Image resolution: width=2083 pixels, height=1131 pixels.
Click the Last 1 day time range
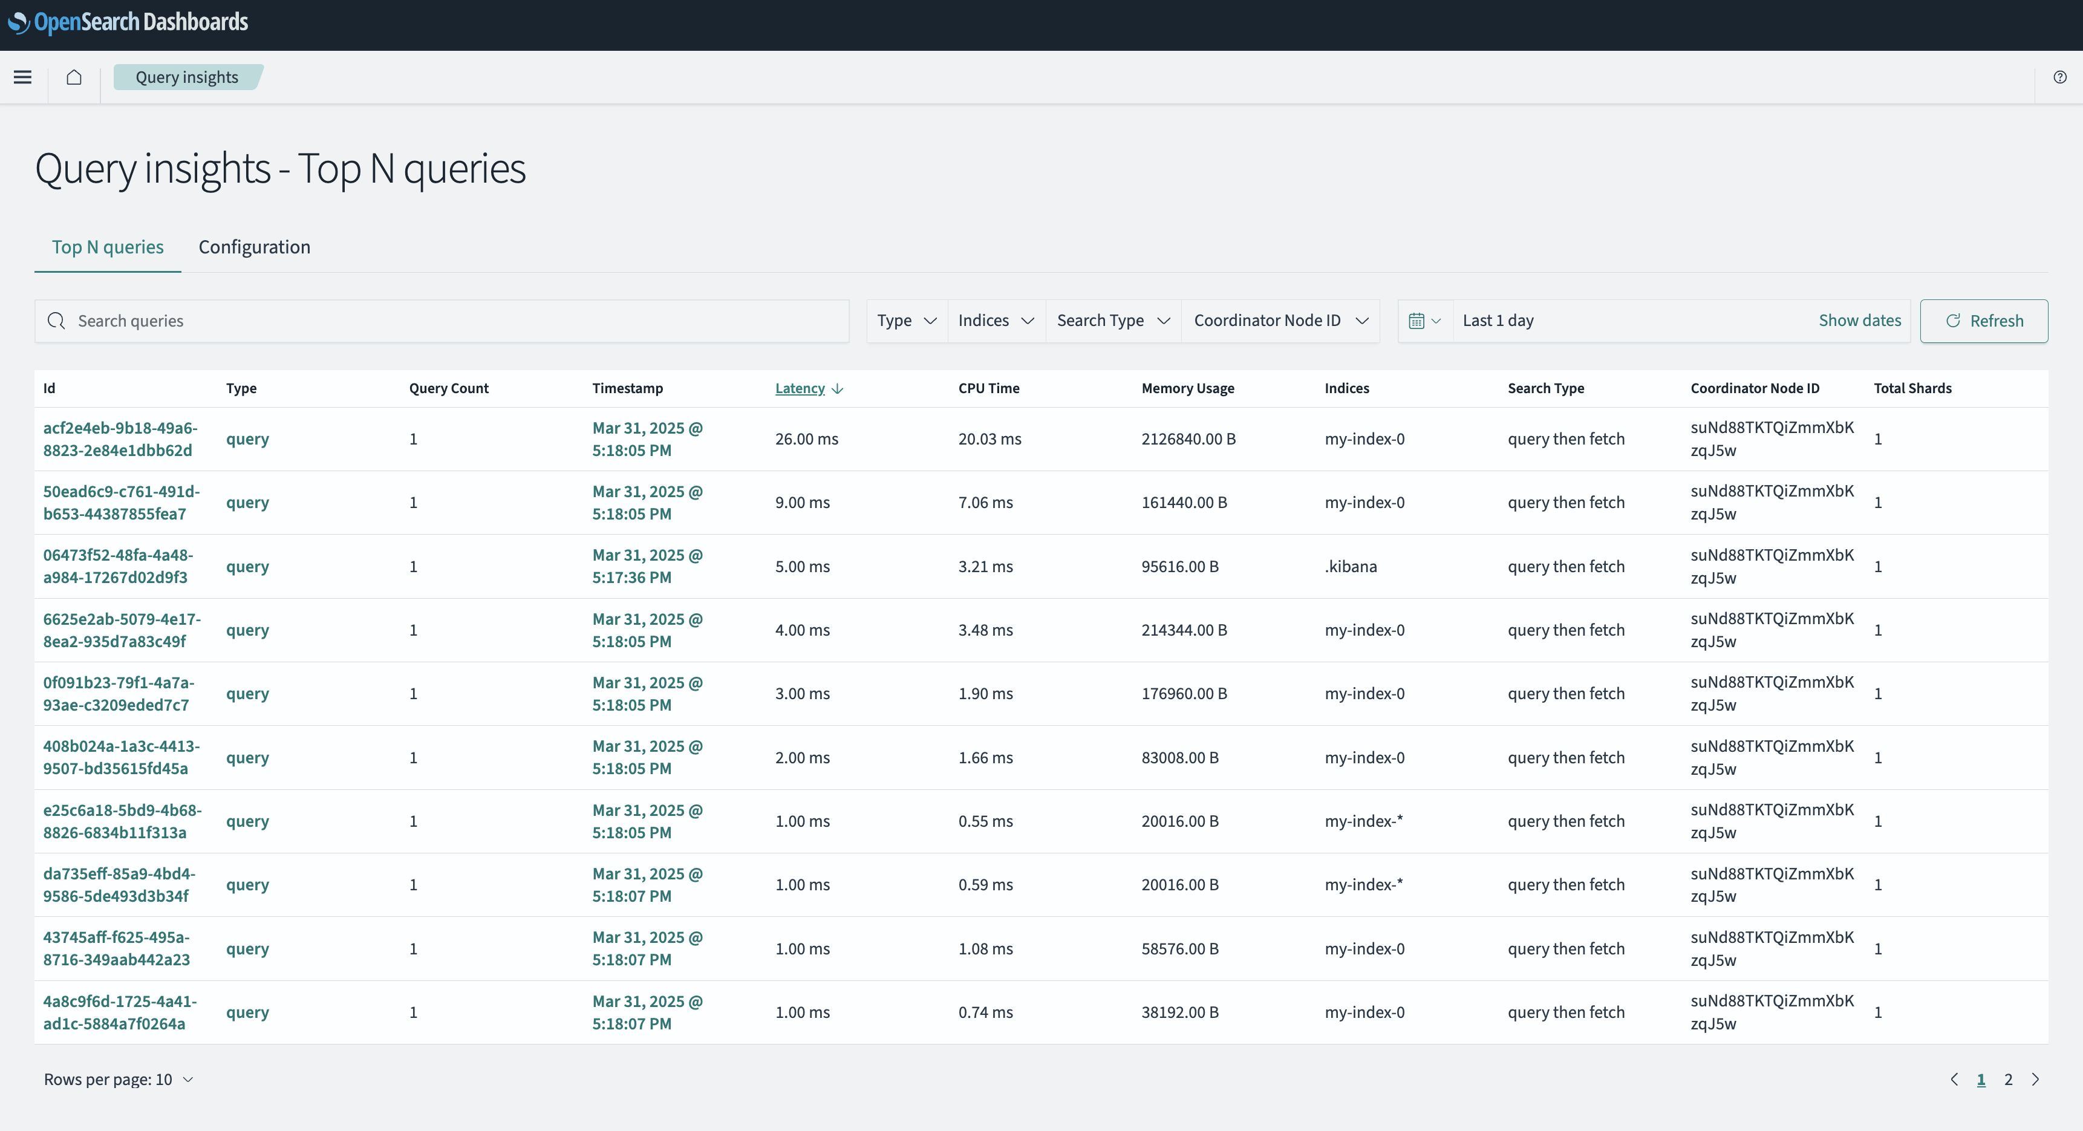coord(1498,320)
